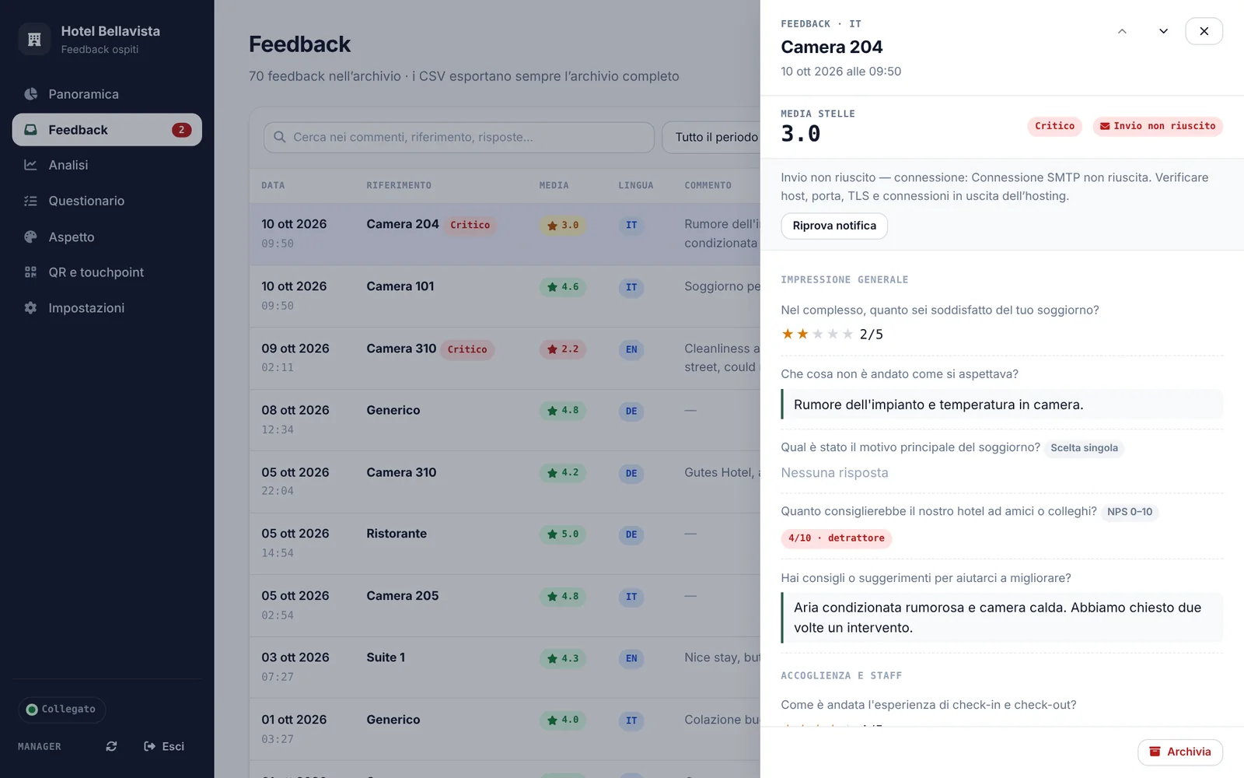Click the MEDIA column header

(554, 185)
